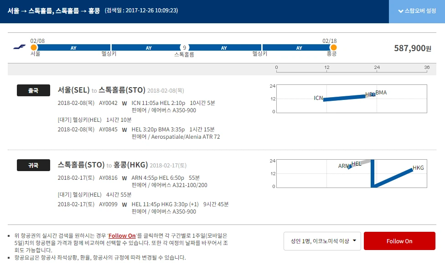The image size is (445, 266).
Task: Click the 0-36 hour timeline ruler
Action: pyautogui.click(x=351, y=68)
